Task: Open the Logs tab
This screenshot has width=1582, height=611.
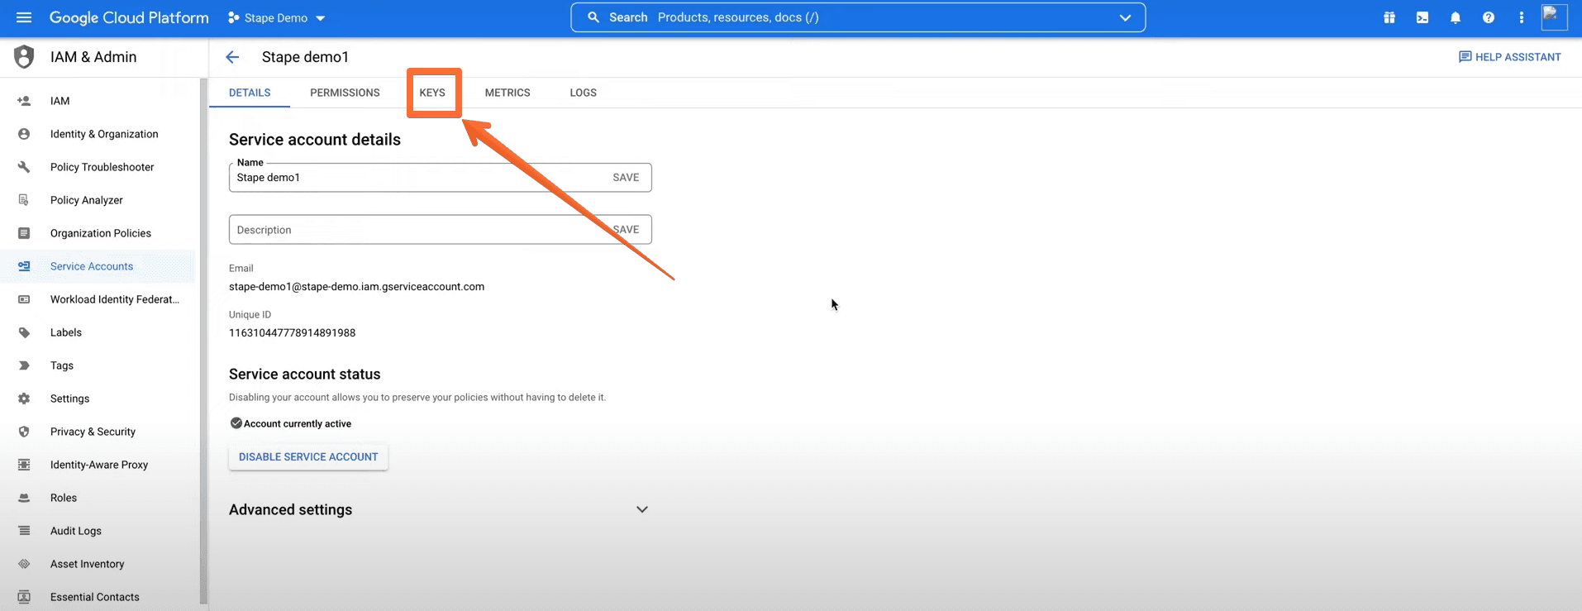Action: tap(583, 93)
